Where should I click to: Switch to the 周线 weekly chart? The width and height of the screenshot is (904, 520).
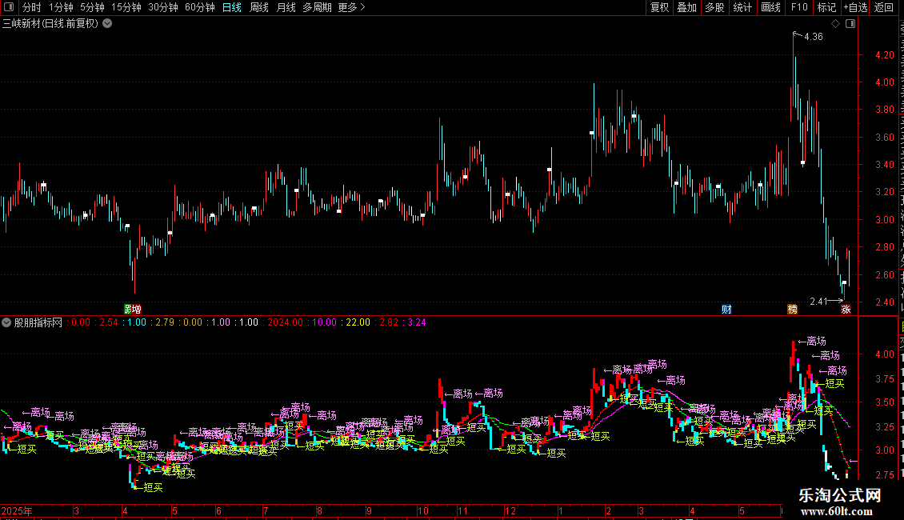pyautogui.click(x=259, y=7)
